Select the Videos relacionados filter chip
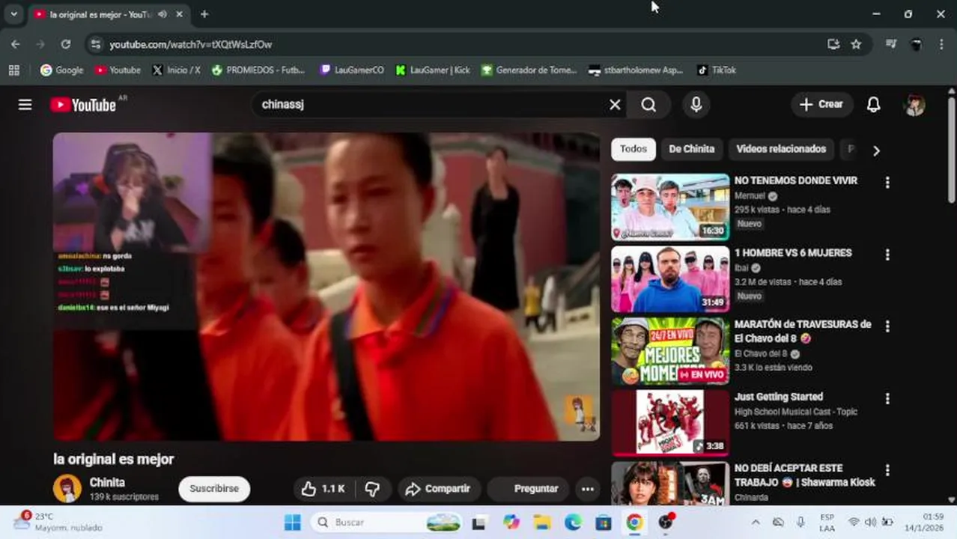The image size is (957, 539). pos(780,149)
